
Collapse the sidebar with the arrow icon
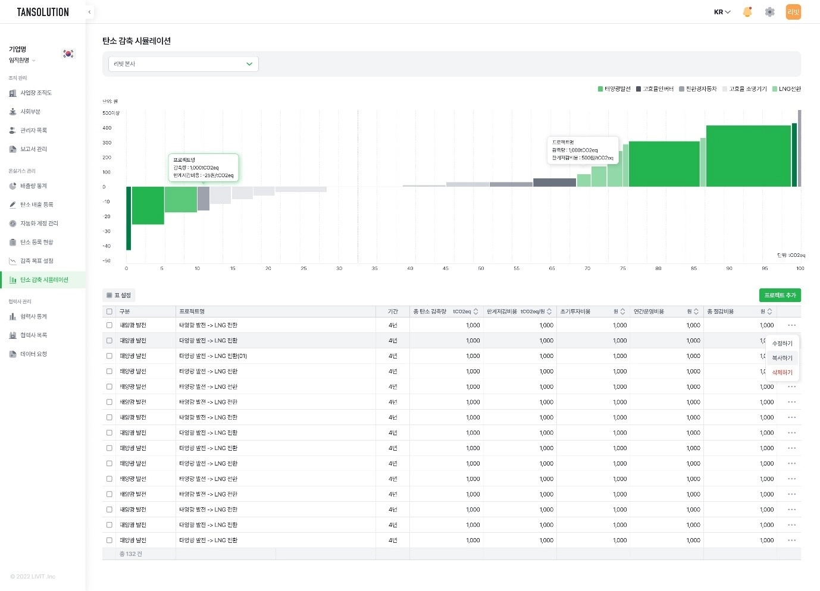click(89, 12)
